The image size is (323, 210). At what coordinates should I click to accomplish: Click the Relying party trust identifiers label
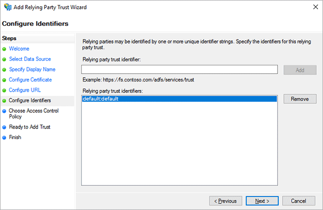[113, 91]
